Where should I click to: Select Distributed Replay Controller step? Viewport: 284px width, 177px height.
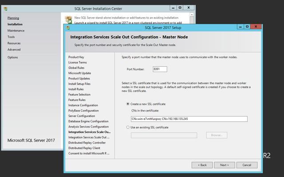(87, 142)
